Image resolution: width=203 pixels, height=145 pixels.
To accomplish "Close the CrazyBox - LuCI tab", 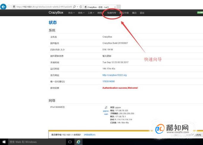I will (115, 7).
